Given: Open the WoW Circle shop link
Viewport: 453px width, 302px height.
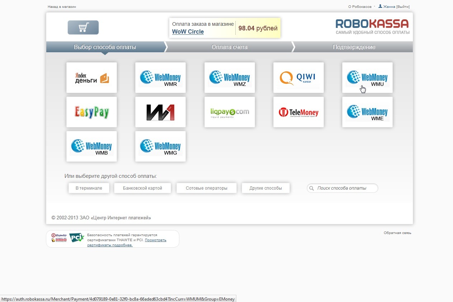Looking at the screenshot, I should point(188,32).
